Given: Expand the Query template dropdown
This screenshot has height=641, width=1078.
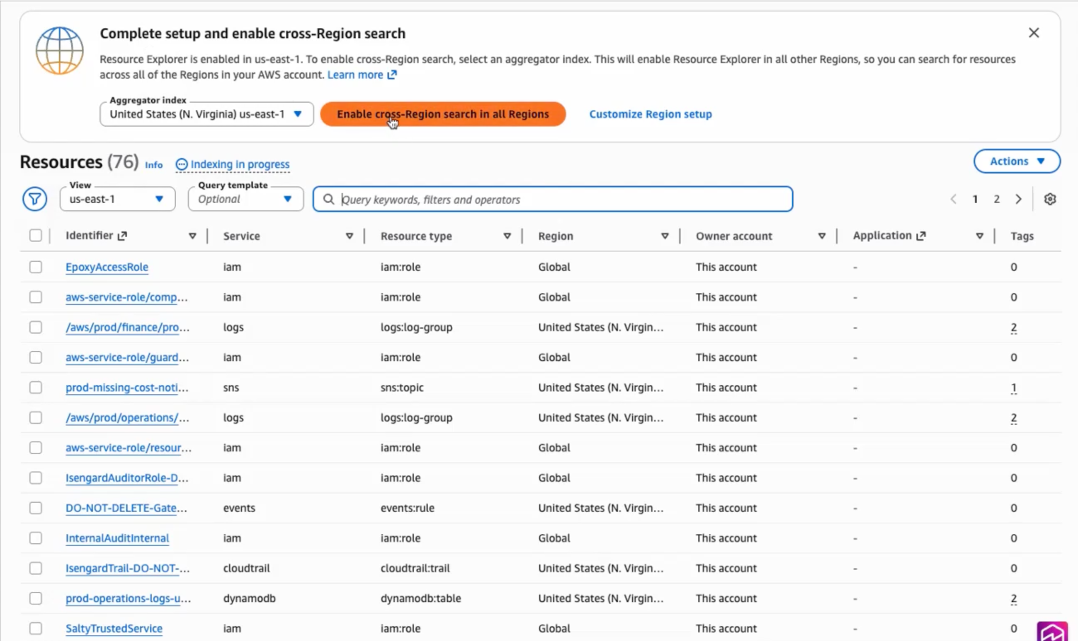Looking at the screenshot, I should 245,199.
